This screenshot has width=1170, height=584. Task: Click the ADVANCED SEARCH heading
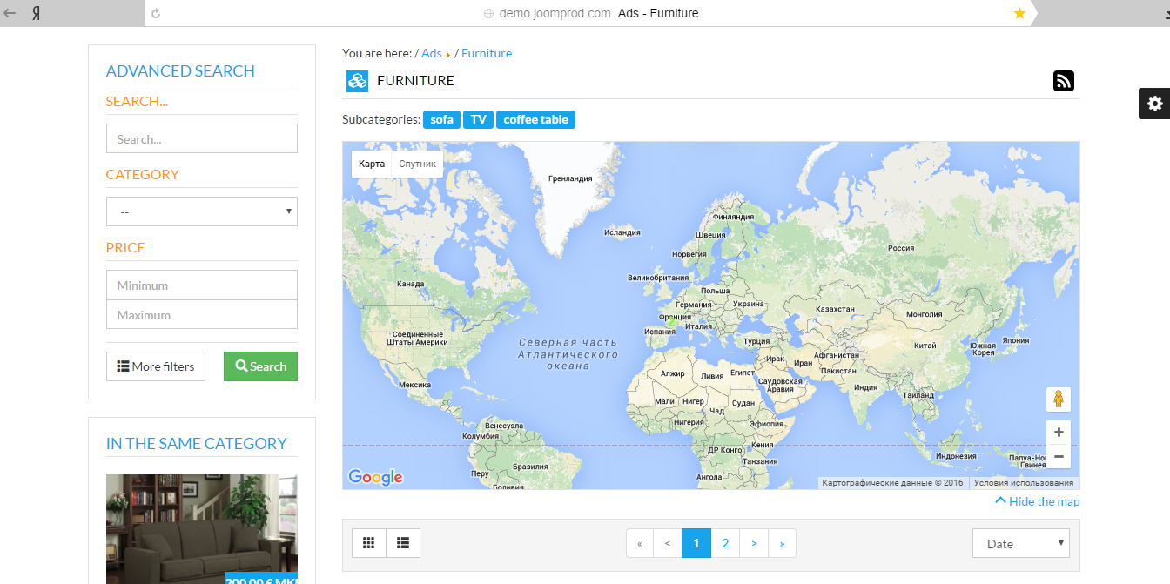tap(180, 71)
